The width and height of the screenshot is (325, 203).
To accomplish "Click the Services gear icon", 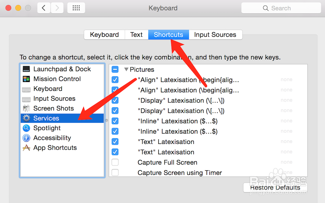I will tap(26, 118).
